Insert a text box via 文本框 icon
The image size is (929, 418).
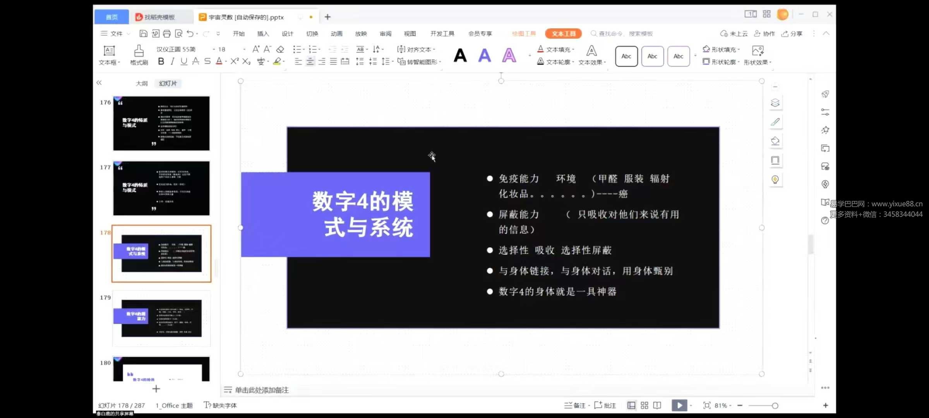point(109,51)
